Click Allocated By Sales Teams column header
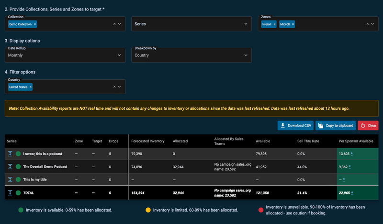 (229, 141)
